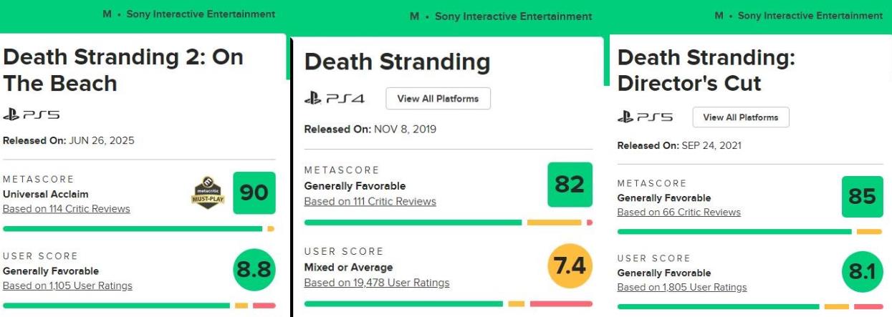Screen dimensions: 892x317
Task: View the 19,478 User Ratings link
Action: (x=377, y=283)
